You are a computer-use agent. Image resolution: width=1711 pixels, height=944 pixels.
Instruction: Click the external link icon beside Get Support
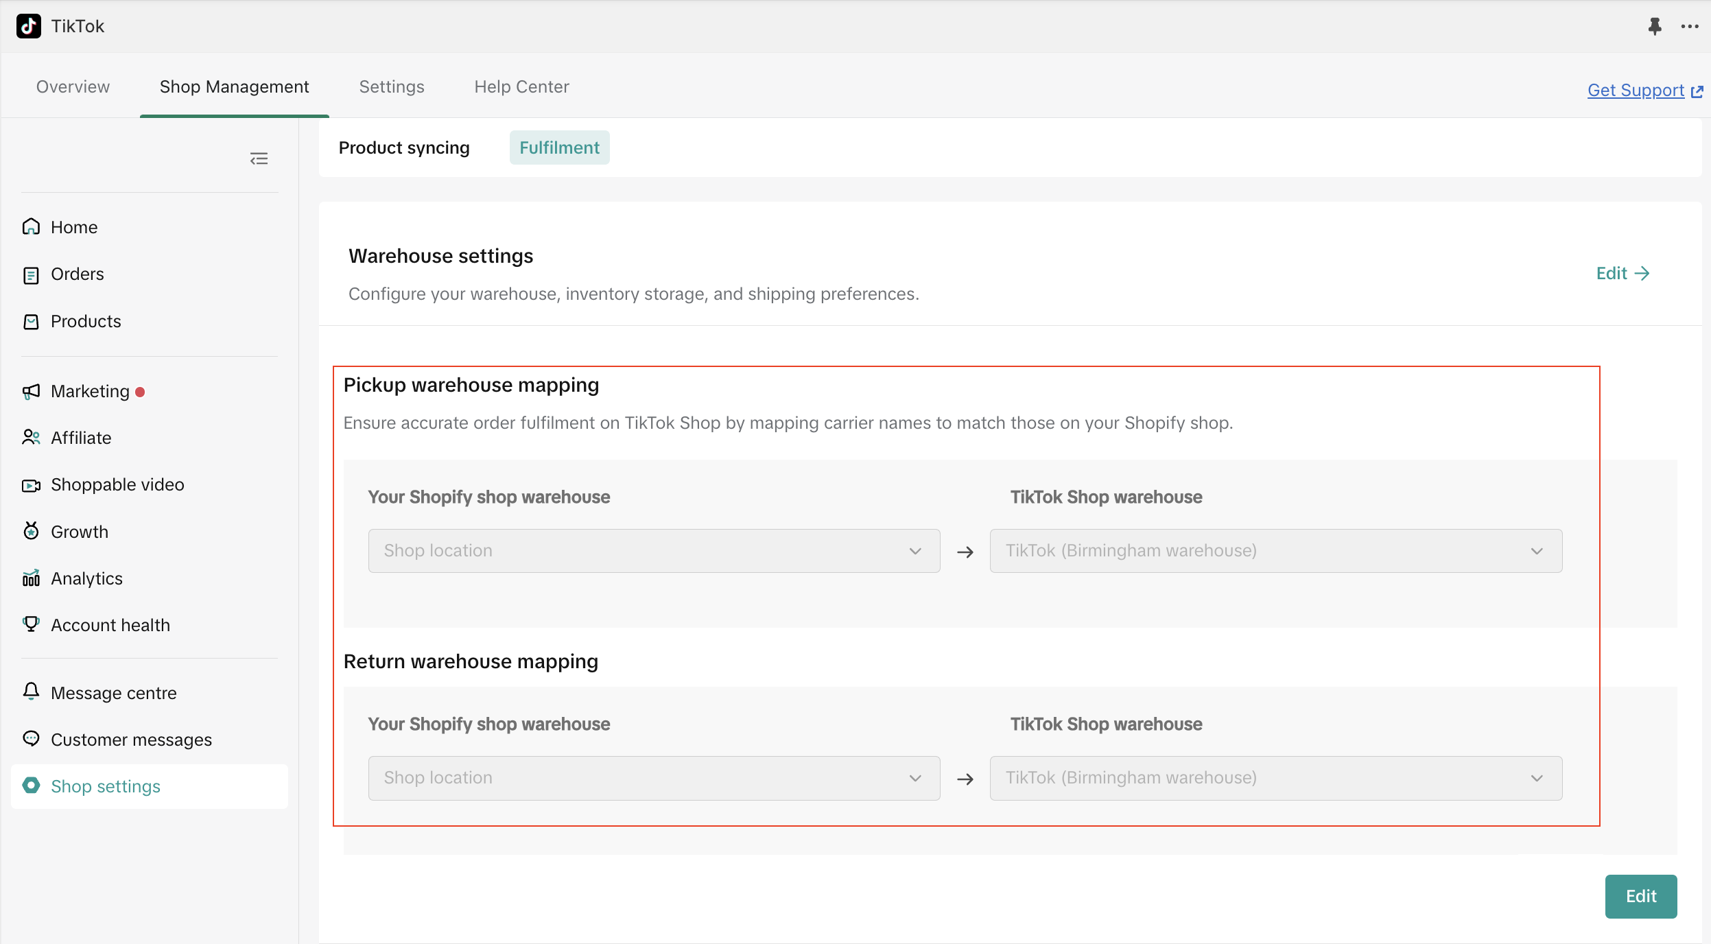pyautogui.click(x=1697, y=91)
